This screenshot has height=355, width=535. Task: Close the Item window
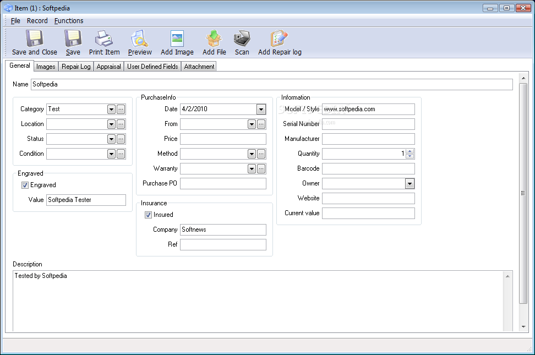(x=523, y=8)
